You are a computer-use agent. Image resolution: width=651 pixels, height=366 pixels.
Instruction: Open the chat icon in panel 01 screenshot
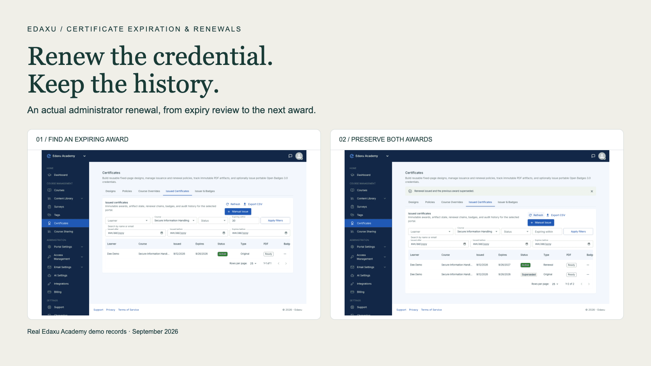click(290, 156)
